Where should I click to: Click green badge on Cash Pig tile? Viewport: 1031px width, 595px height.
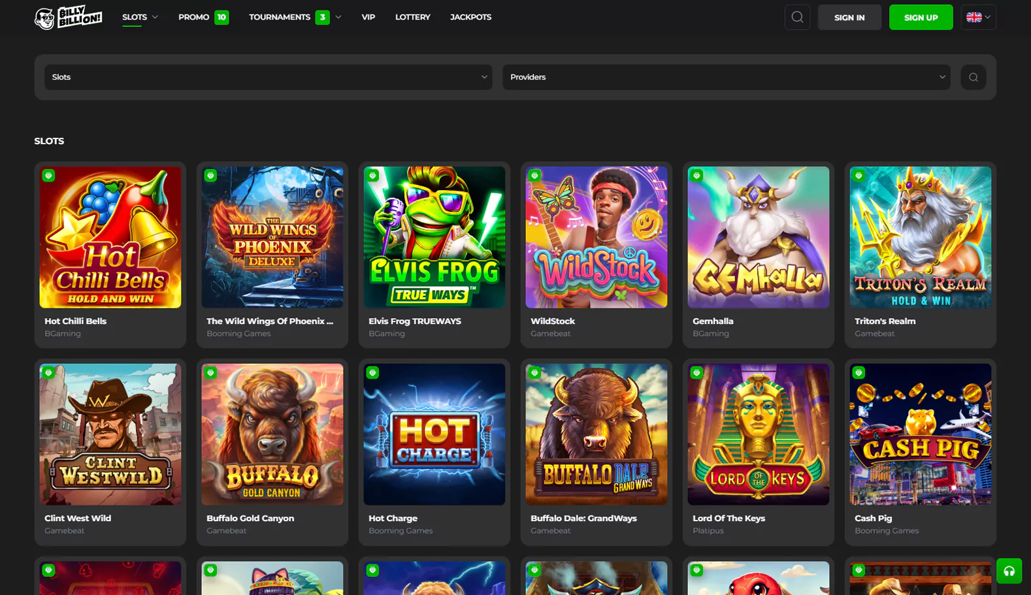point(859,373)
